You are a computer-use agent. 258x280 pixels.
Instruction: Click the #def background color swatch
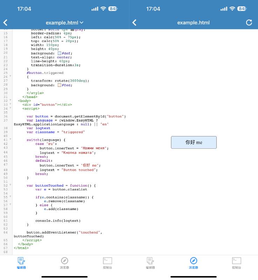(59, 53)
